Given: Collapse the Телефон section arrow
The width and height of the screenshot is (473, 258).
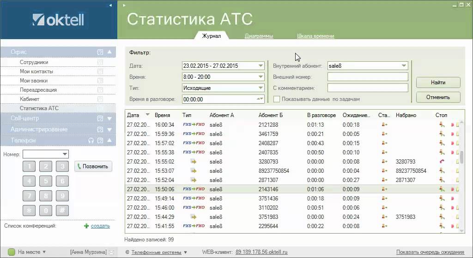Looking at the screenshot, I should (109, 141).
